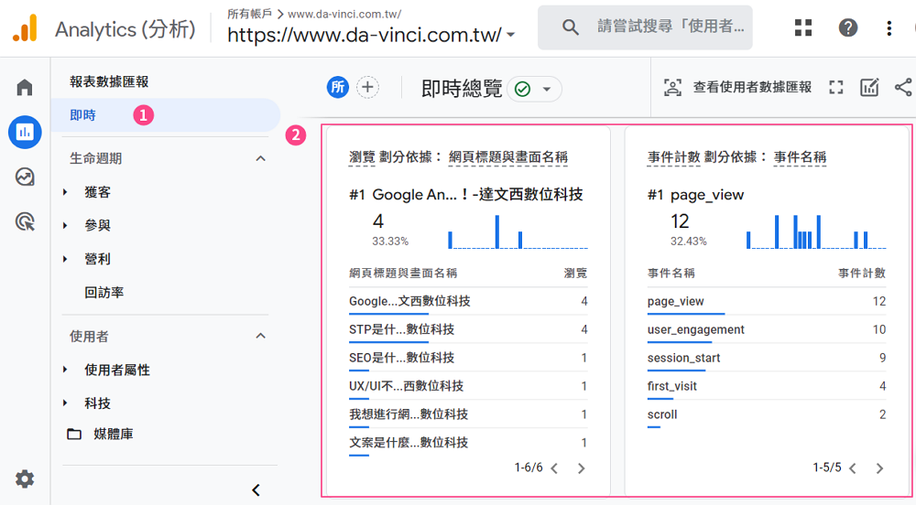Click www.da-vinci.com.tw breadcrumb link
This screenshot has width=916, height=505.
[344, 14]
